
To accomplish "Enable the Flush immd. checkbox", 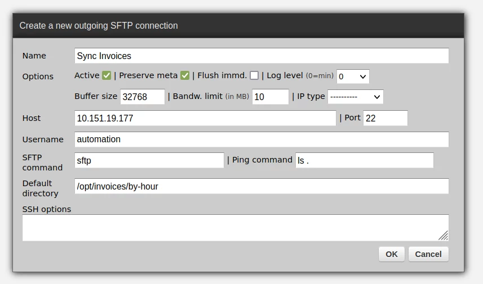I will (x=254, y=75).
